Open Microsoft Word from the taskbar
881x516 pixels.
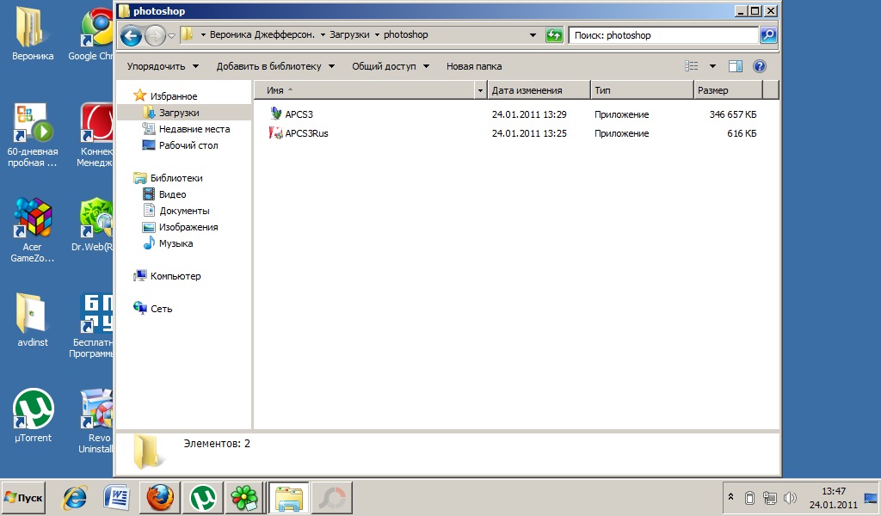coord(116,497)
